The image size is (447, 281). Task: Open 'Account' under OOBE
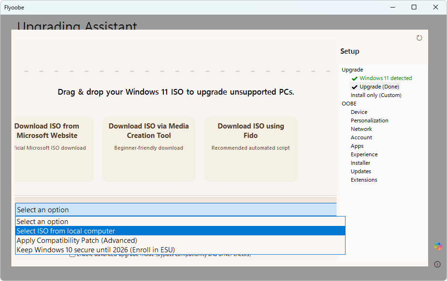361,137
